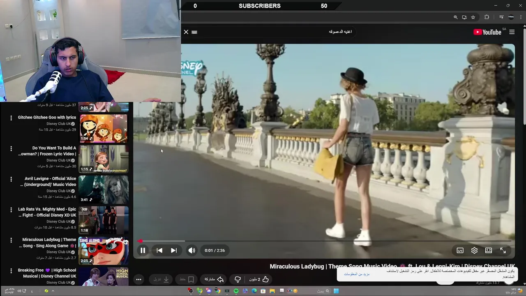Open Discord from the taskbar
This screenshot has height=296, width=526.
(x=209, y=291)
